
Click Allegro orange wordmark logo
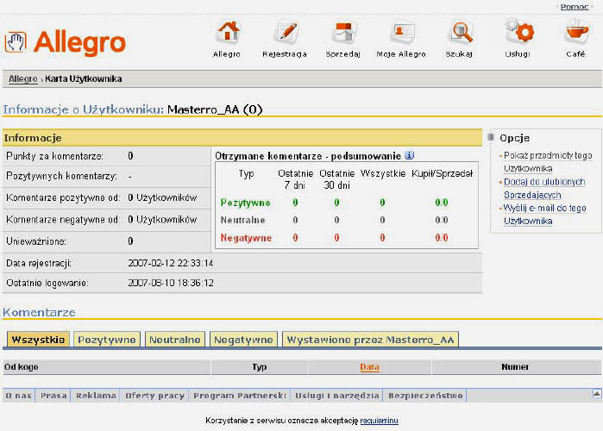(79, 43)
